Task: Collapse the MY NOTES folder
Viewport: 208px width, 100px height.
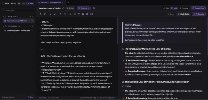Action: [x=3, y=16]
